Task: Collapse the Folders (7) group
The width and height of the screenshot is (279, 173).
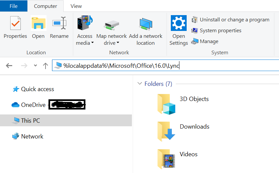Action: [x=140, y=84]
